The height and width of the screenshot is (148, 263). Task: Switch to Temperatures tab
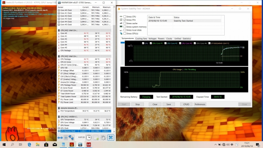[127, 38]
